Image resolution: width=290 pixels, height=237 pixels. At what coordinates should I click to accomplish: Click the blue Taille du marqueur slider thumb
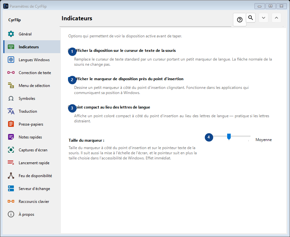point(229,137)
